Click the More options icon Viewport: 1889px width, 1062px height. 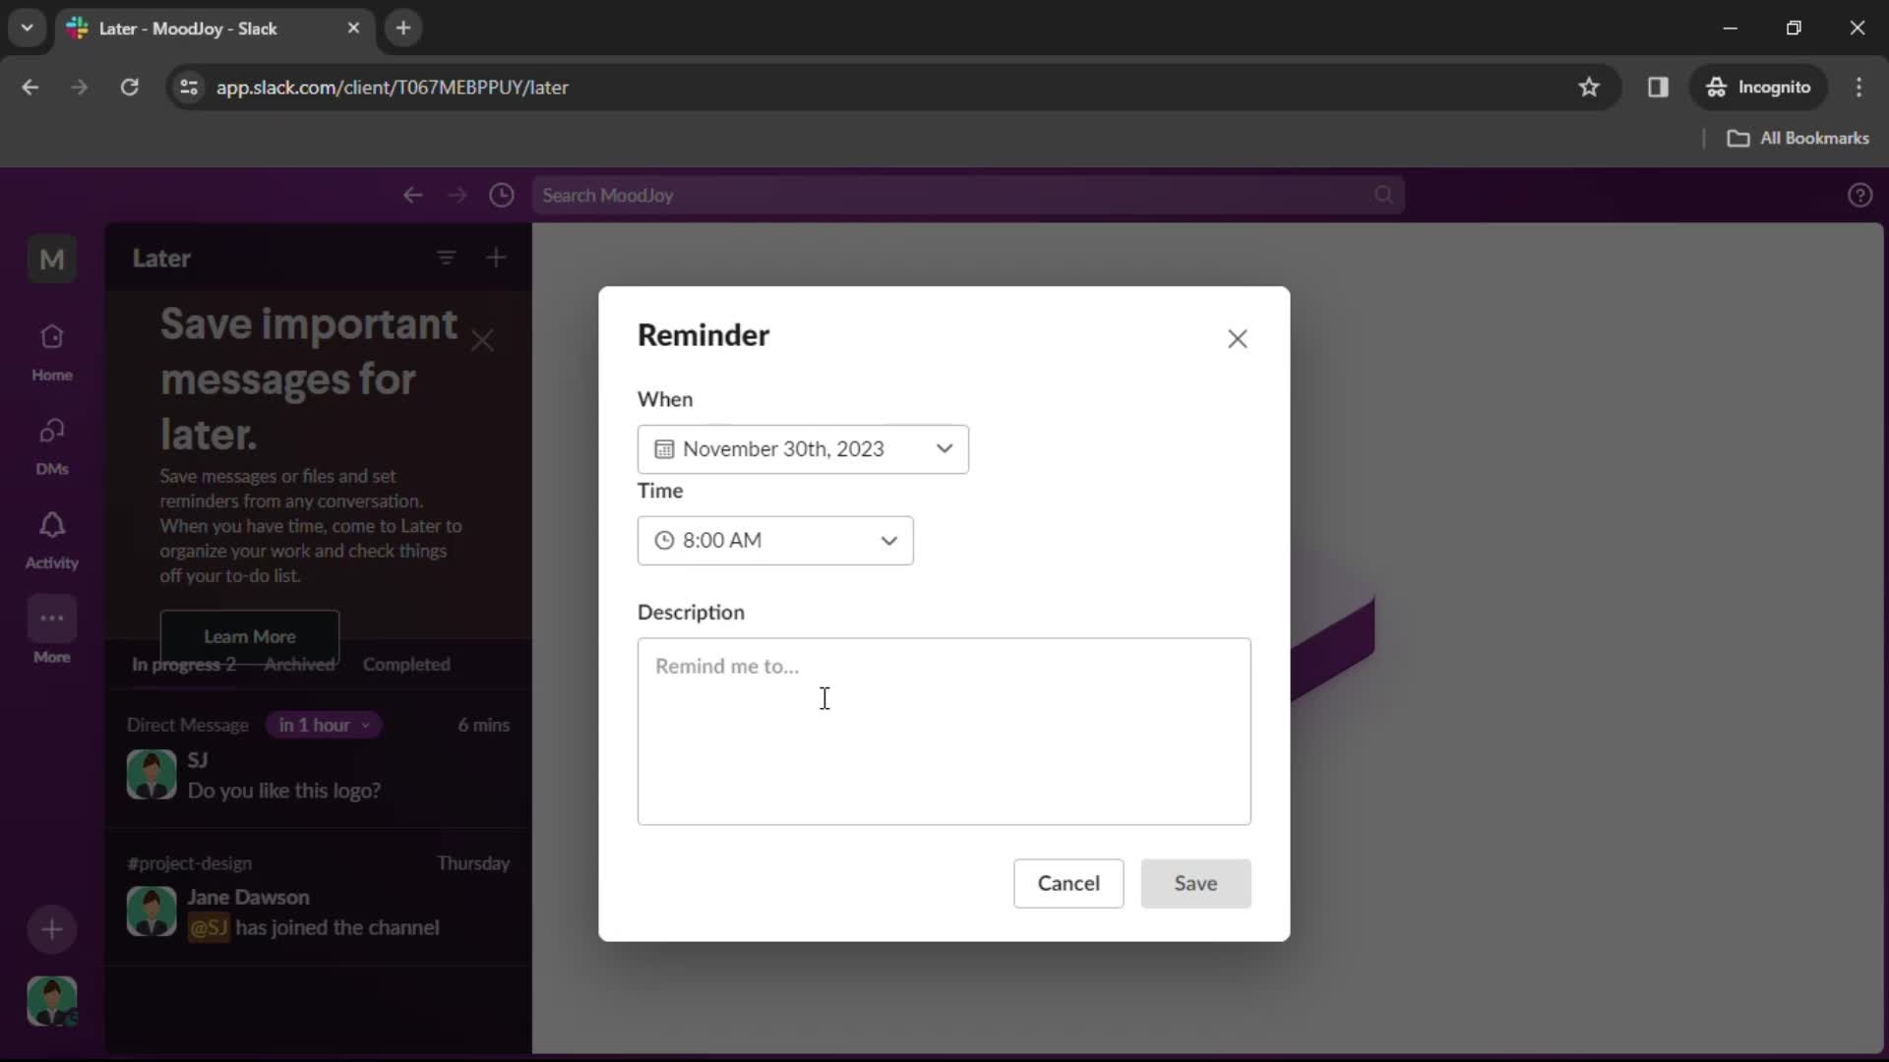[x=52, y=619]
